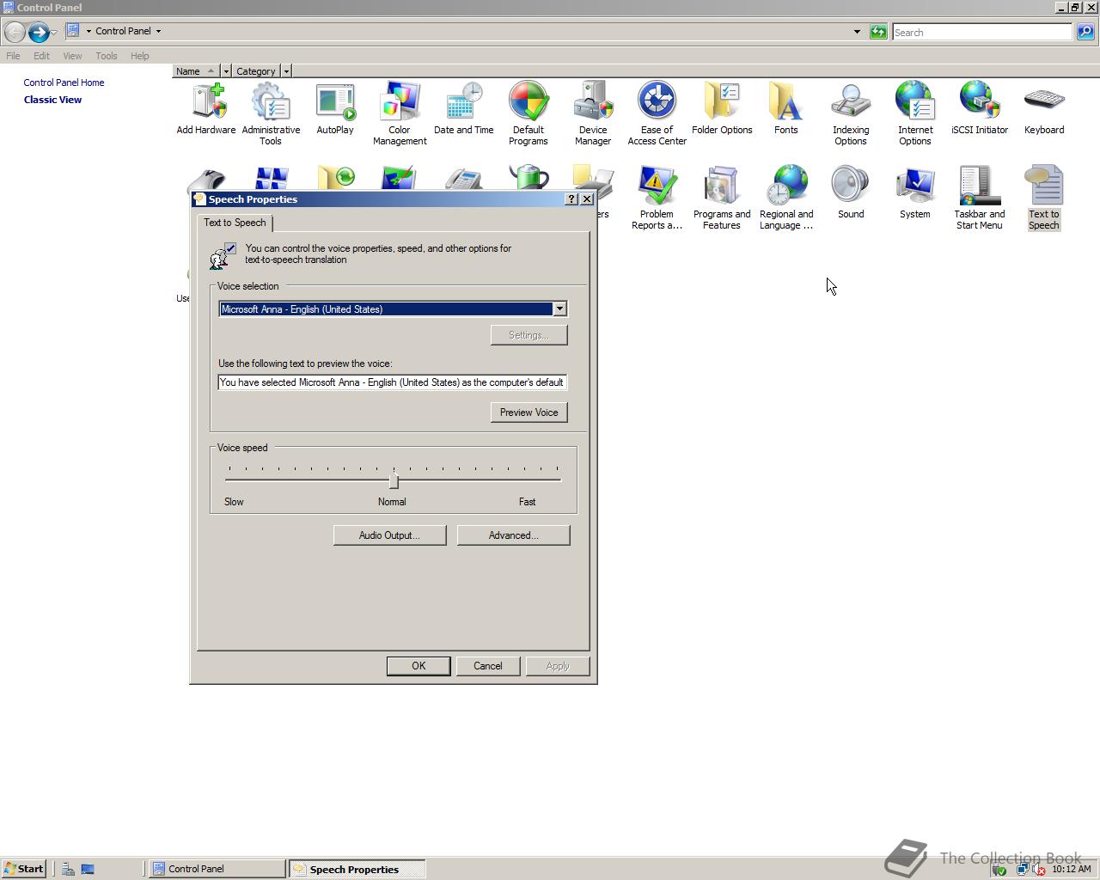This screenshot has width=1100, height=880.
Task: Click the Advanced button
Action: [514, 535]
